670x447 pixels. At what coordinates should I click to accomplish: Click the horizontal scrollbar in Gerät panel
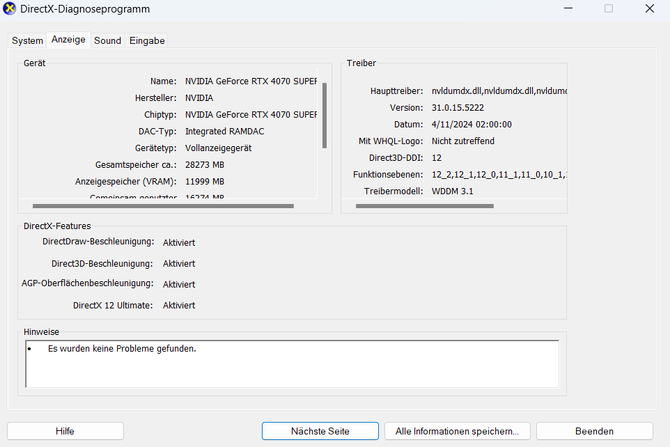tap(163, 206)
